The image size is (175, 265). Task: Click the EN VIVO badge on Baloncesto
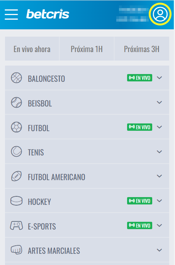(x=139, y=78)
